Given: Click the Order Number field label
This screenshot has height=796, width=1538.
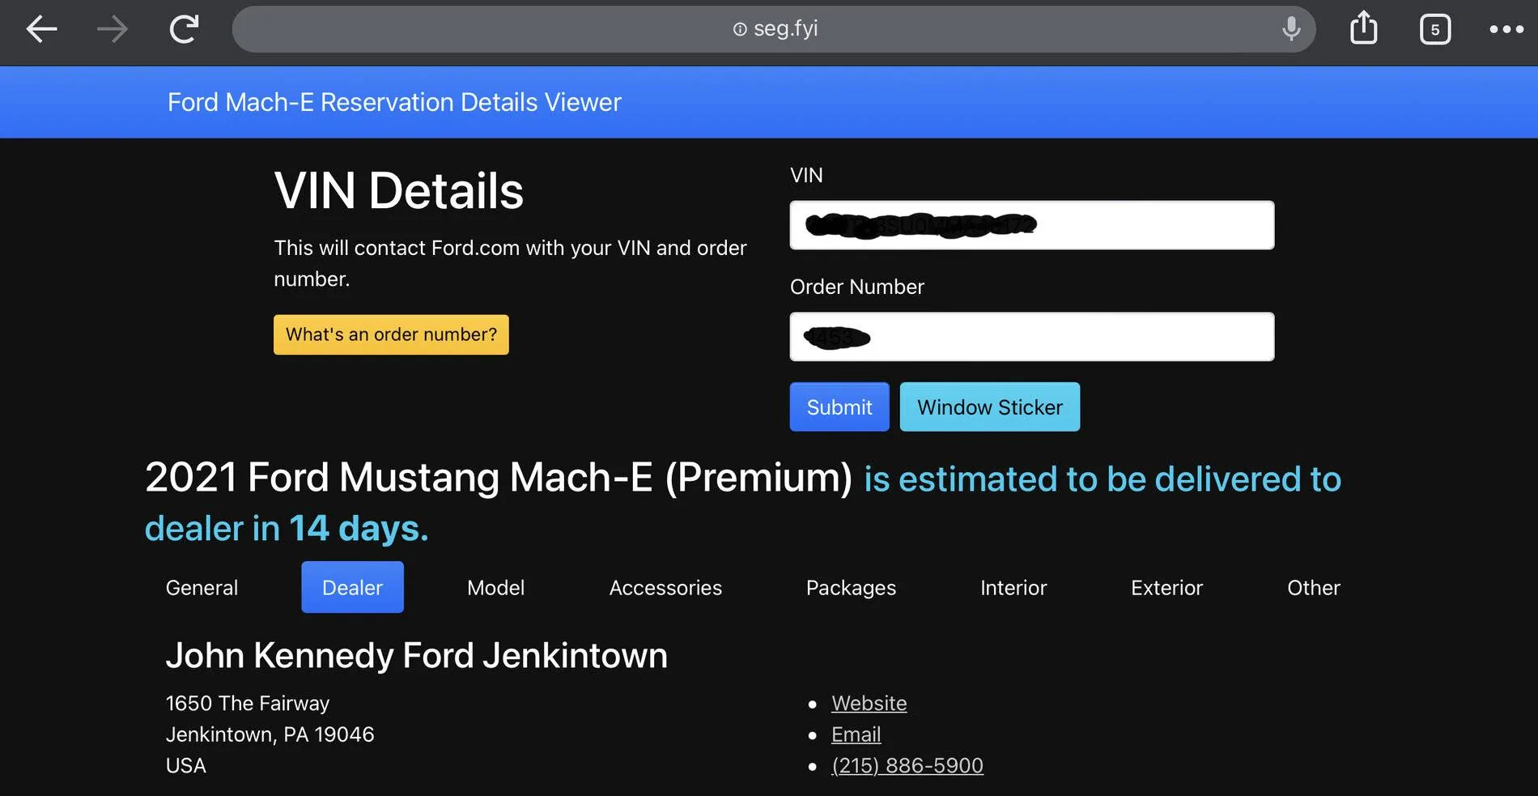Looking at the screenshot, I should pyautogui.click(x=857, y=287).
